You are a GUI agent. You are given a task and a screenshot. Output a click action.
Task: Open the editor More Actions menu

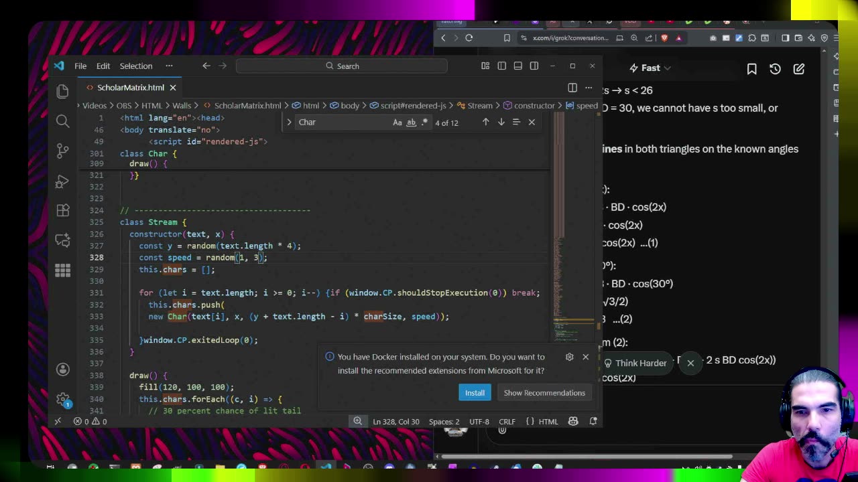pos(589,88)
